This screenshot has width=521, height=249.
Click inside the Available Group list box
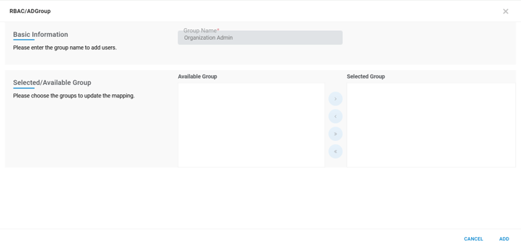click(x=251, y=125)
